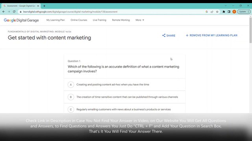Click the module 16/26 breadcrumb text
Screen dimensions: 252x141
(39, 32)
